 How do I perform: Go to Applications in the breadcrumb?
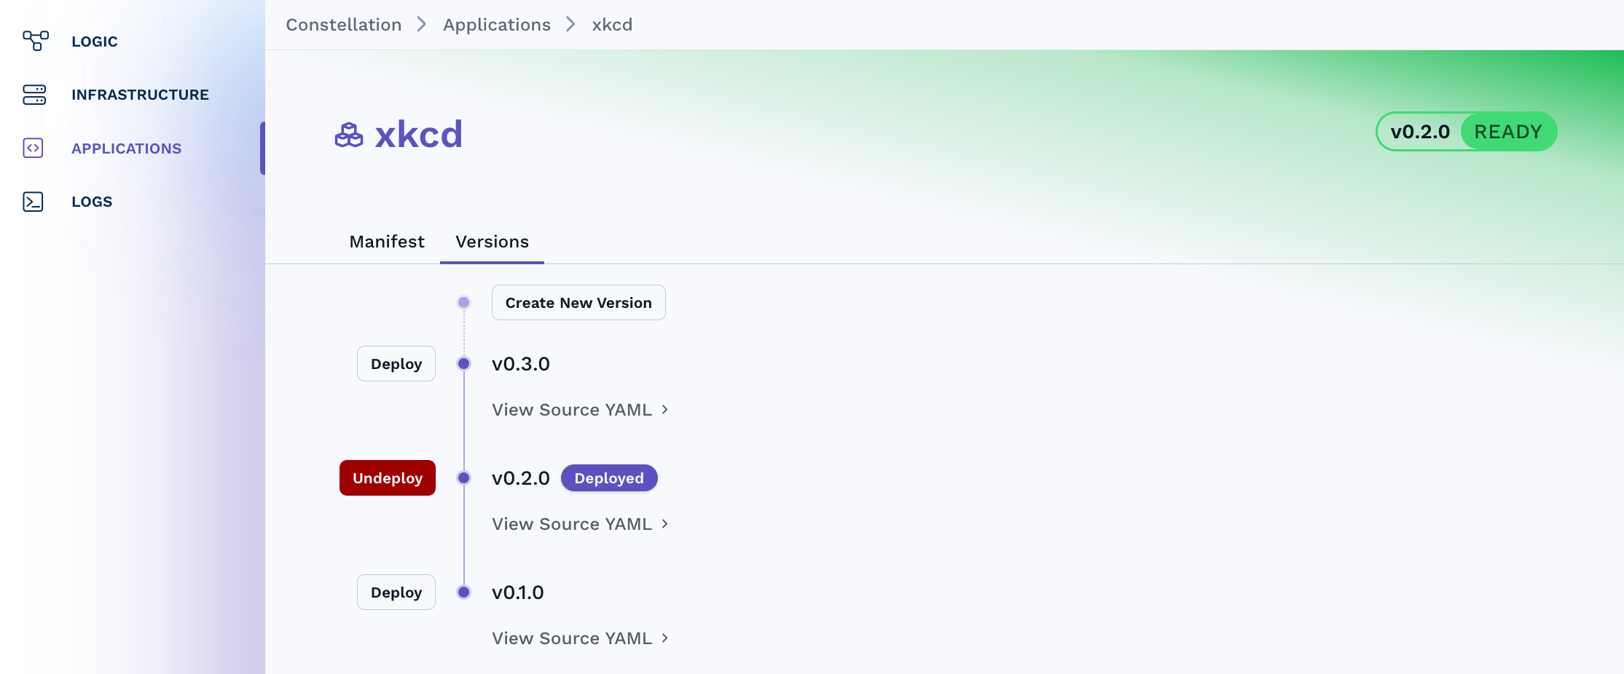tap(497, 25)
